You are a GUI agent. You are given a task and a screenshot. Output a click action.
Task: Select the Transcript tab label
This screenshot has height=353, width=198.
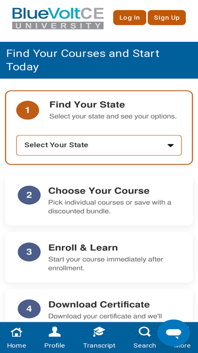click(99, 346)
